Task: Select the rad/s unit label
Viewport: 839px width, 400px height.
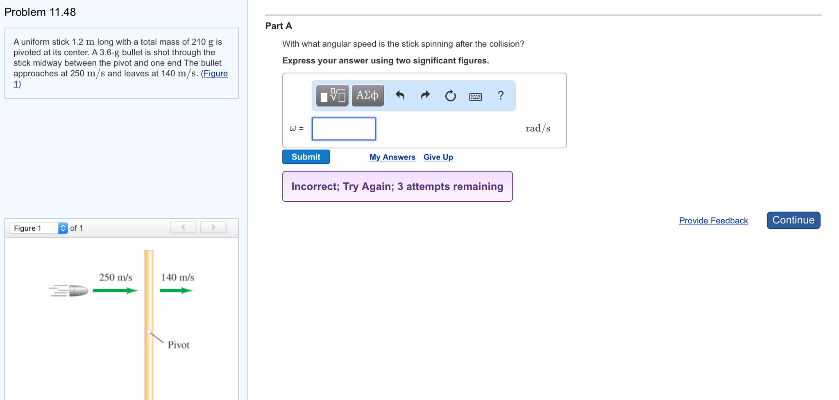Action: point(538,128)
